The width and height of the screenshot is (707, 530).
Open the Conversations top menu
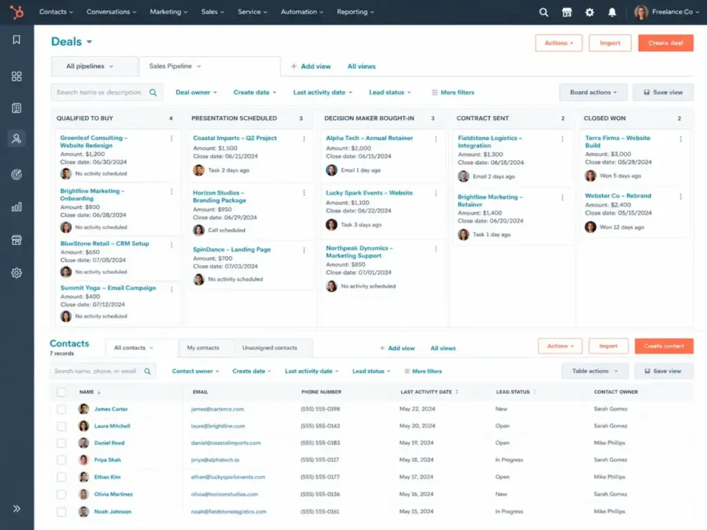(111, 12)
